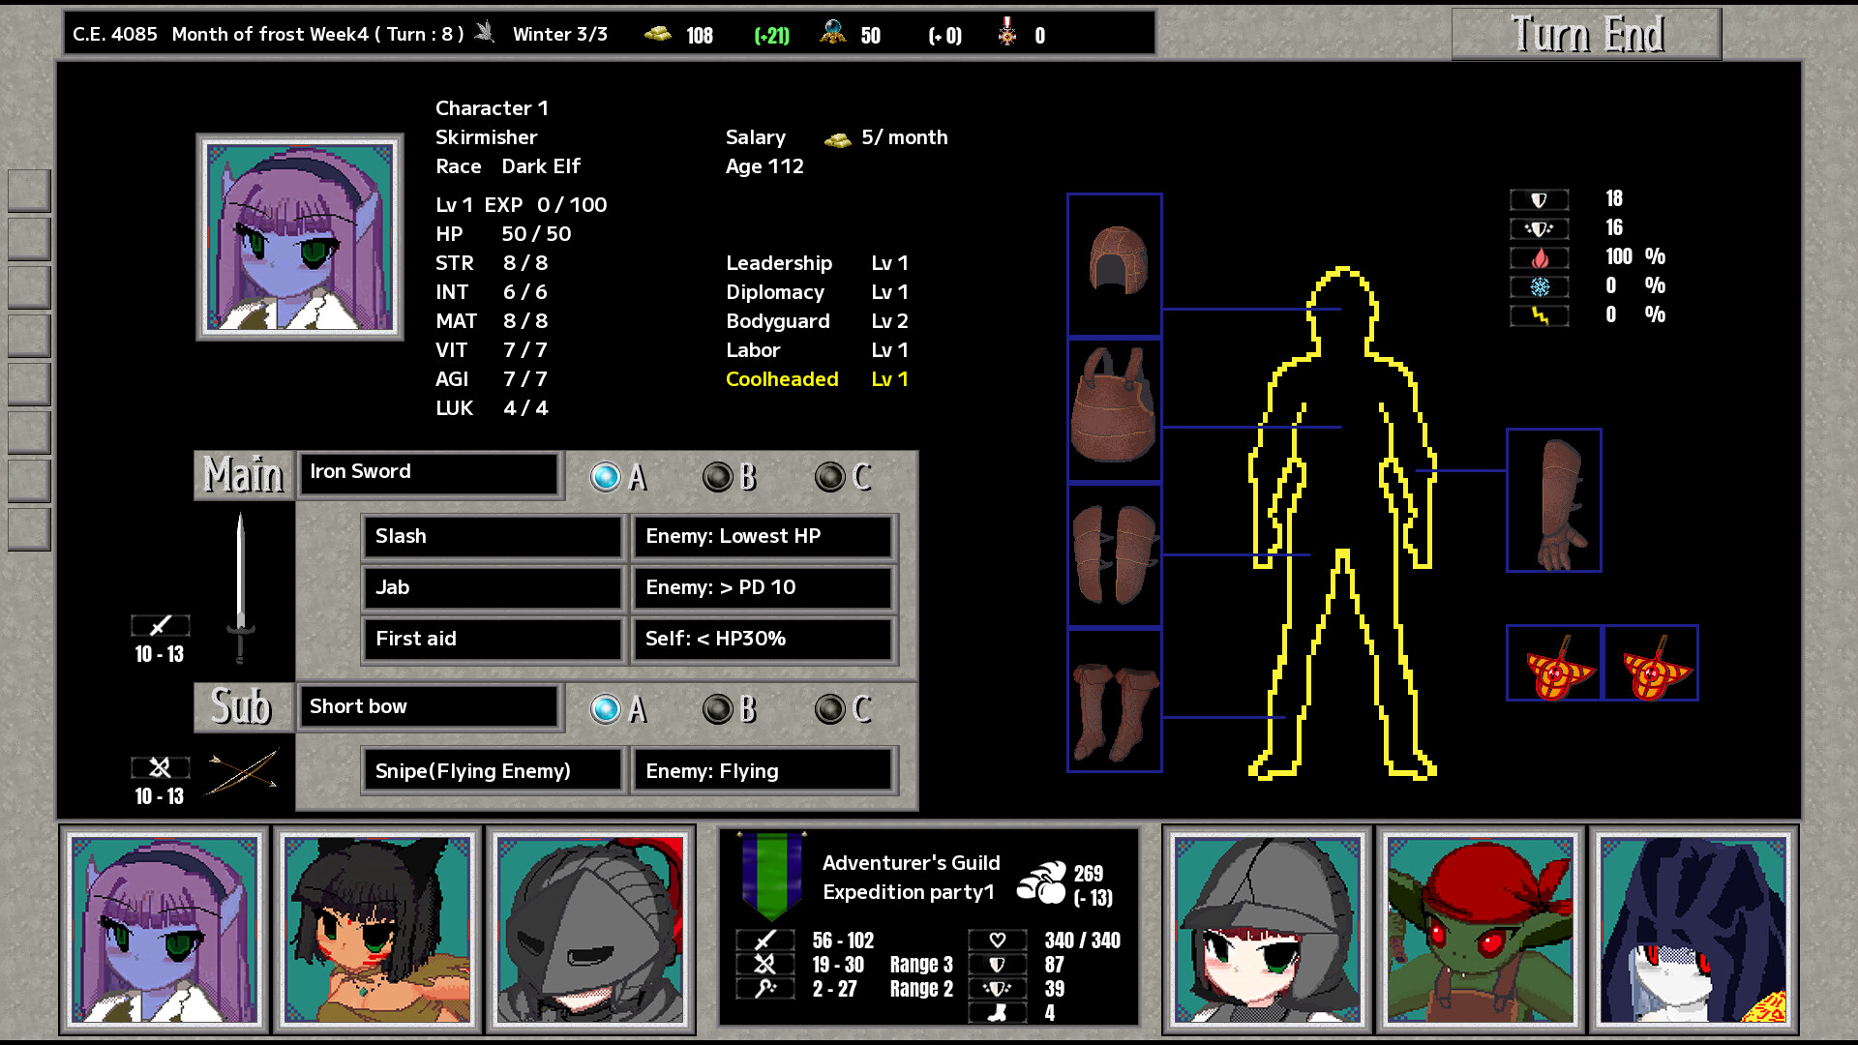Open the Short bow sub weapon field

click(x=429, y=707)
